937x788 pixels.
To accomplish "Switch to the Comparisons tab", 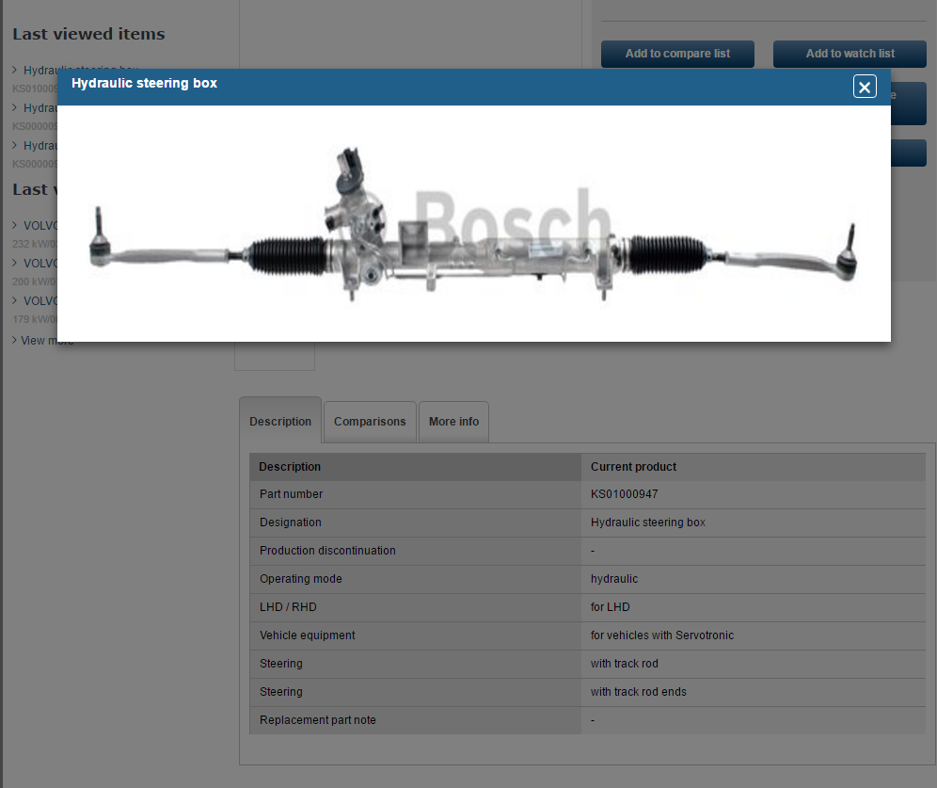I will pyautogui.click(x=370, y=422).
